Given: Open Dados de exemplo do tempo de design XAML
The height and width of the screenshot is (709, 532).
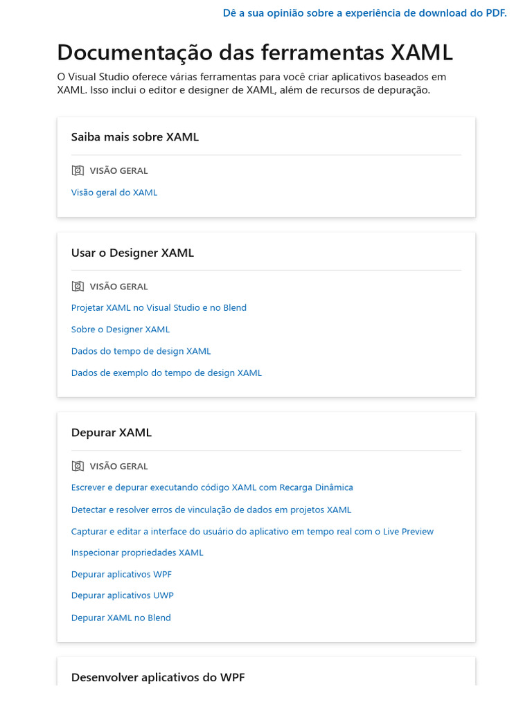Looking at the screenshot, I should coord(166,373).
